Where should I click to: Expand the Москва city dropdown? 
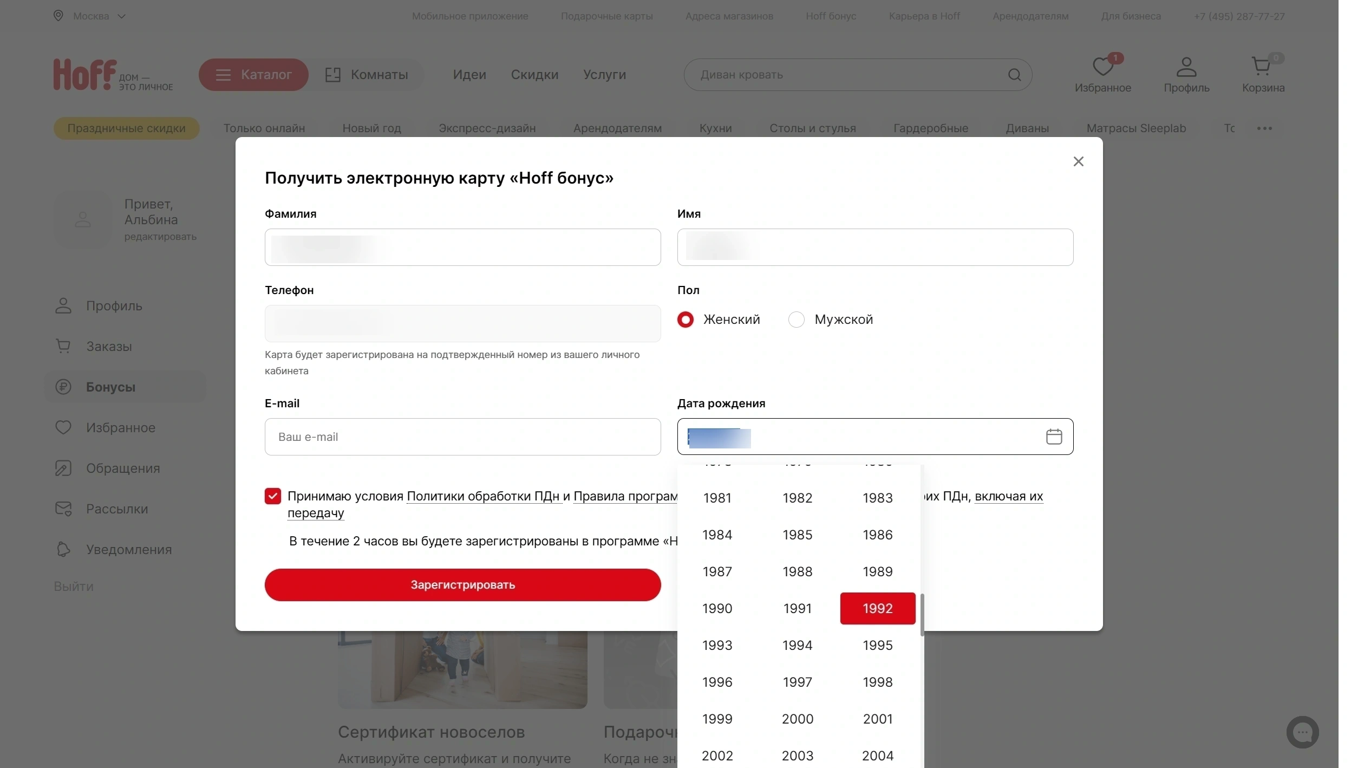click(90, 16)
